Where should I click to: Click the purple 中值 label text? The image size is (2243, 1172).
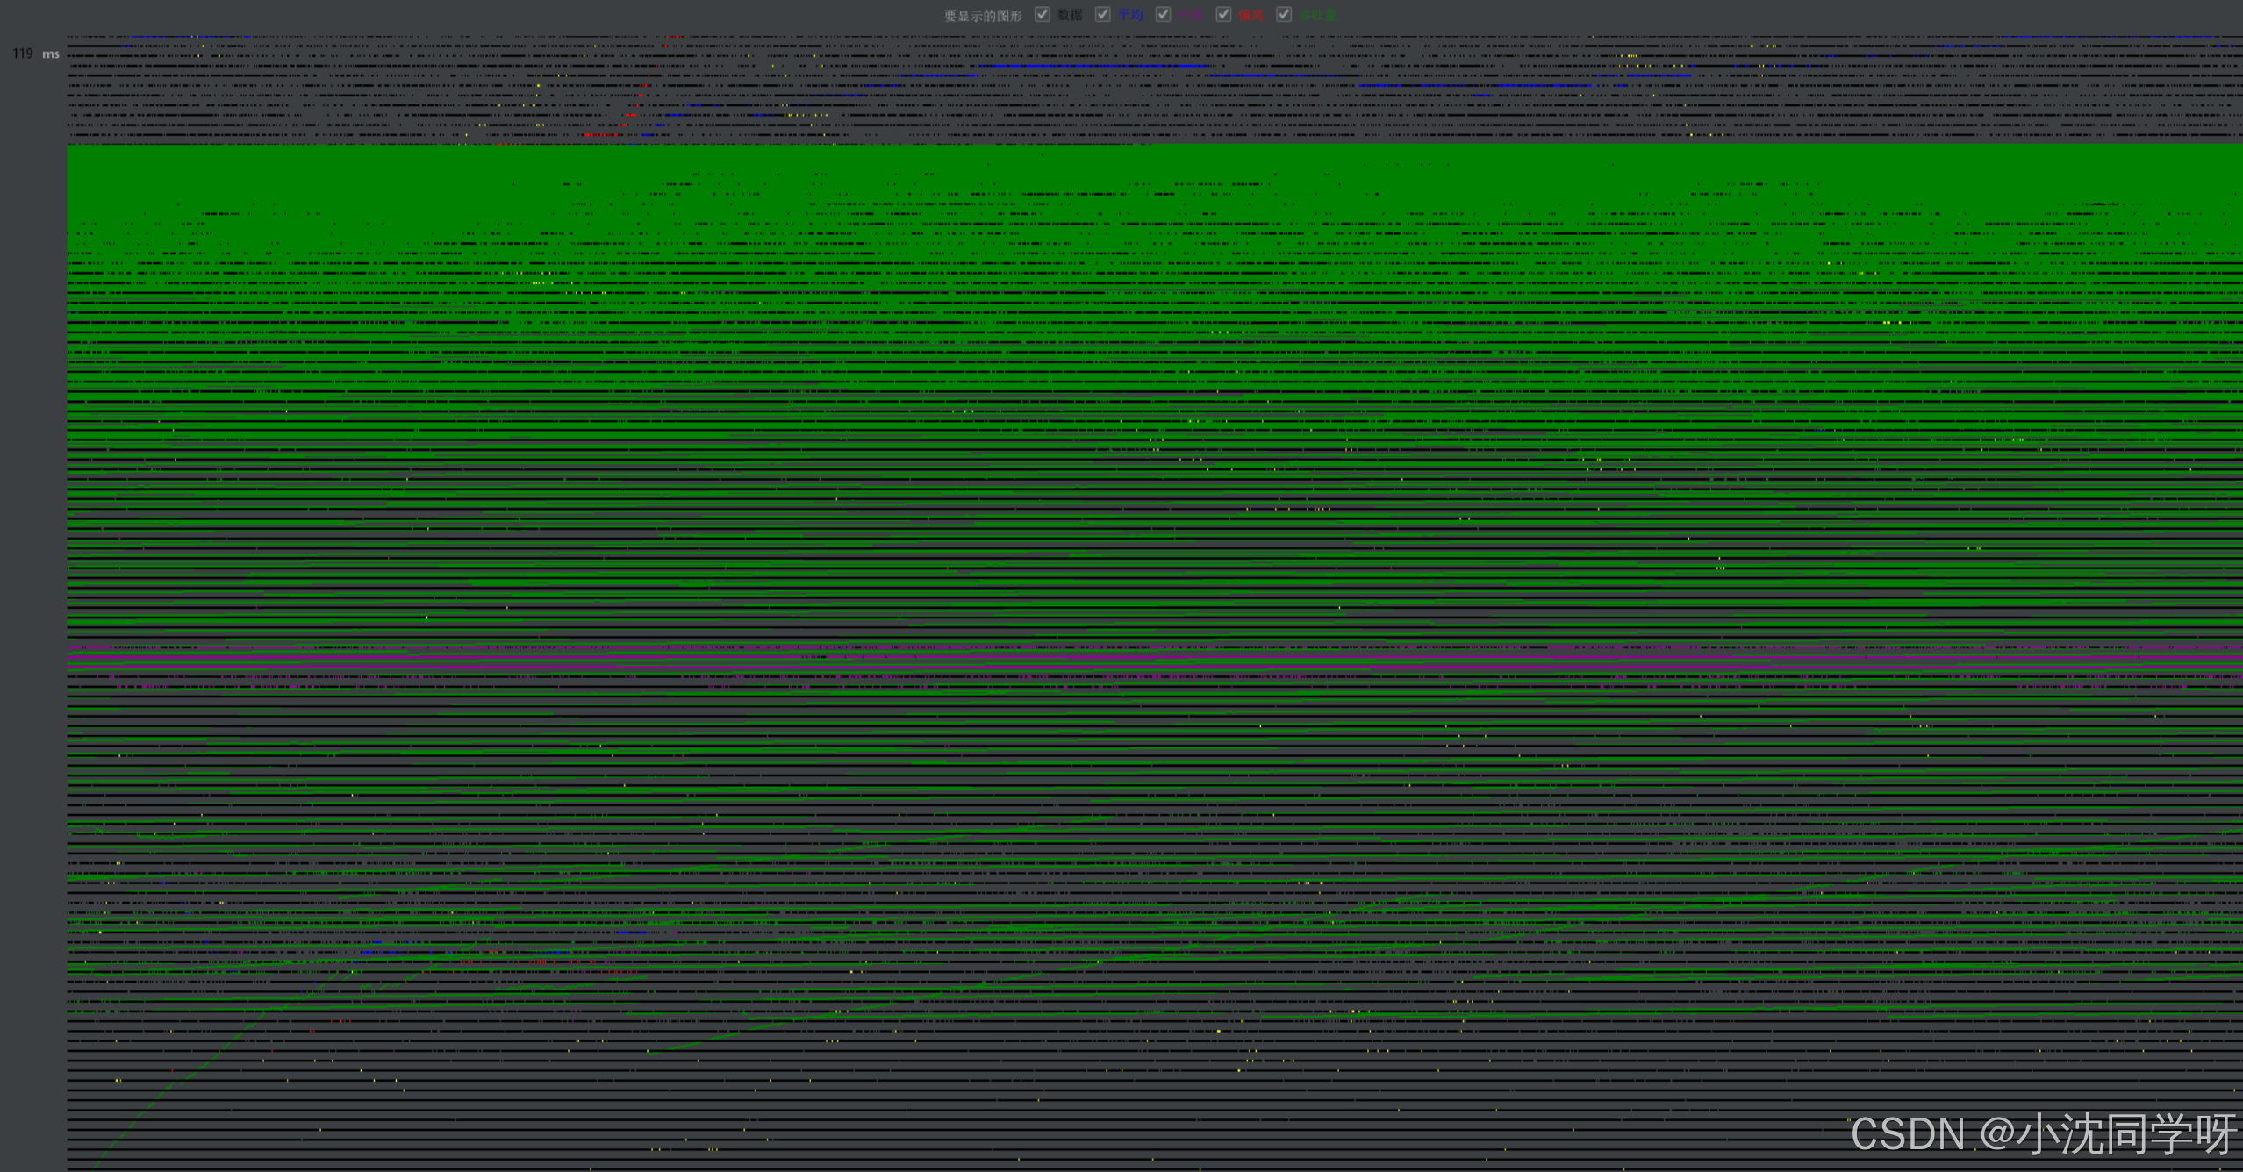pos(1191,15)
